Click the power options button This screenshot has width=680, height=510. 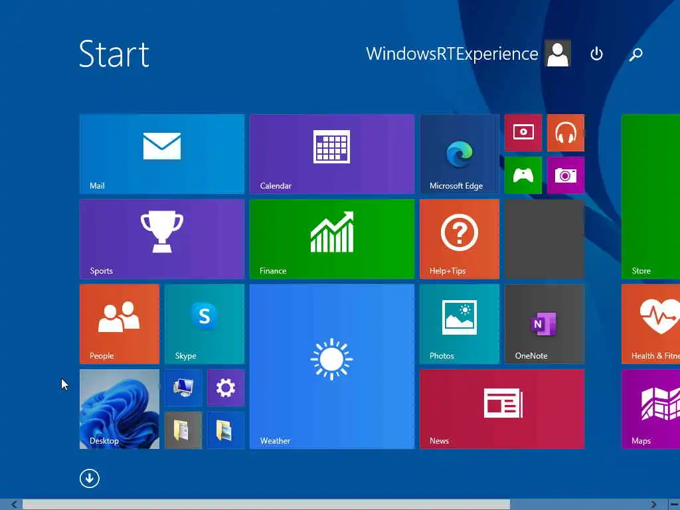point(596,54)
